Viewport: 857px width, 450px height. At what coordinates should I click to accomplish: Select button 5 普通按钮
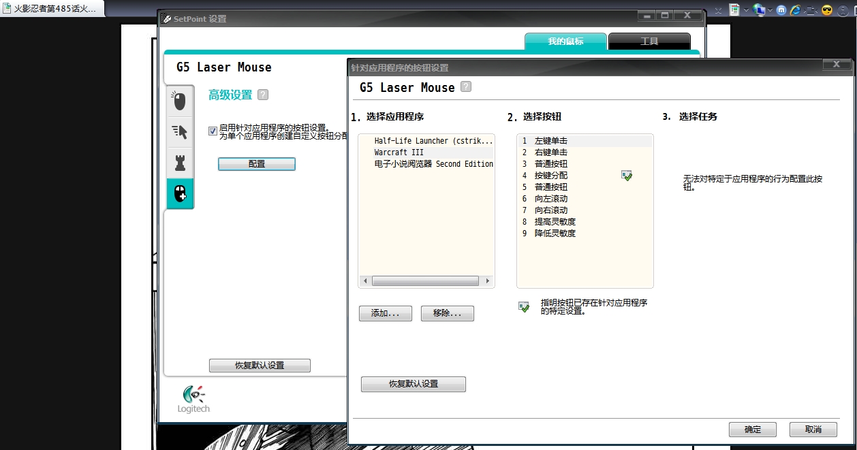coord(585,187)
